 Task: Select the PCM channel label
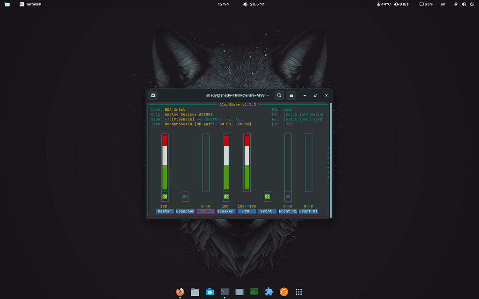[x=246, y=211]
